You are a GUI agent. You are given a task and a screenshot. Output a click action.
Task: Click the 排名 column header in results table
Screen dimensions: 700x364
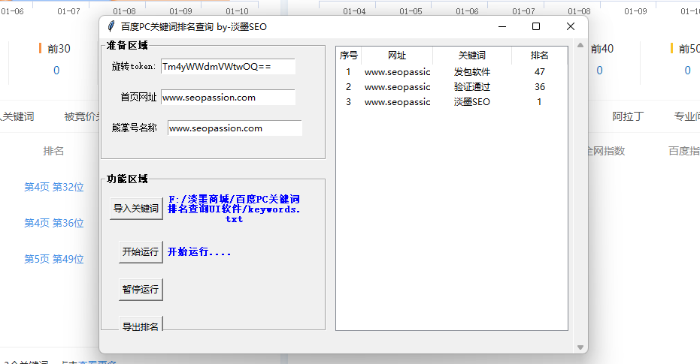click(539, 56)
